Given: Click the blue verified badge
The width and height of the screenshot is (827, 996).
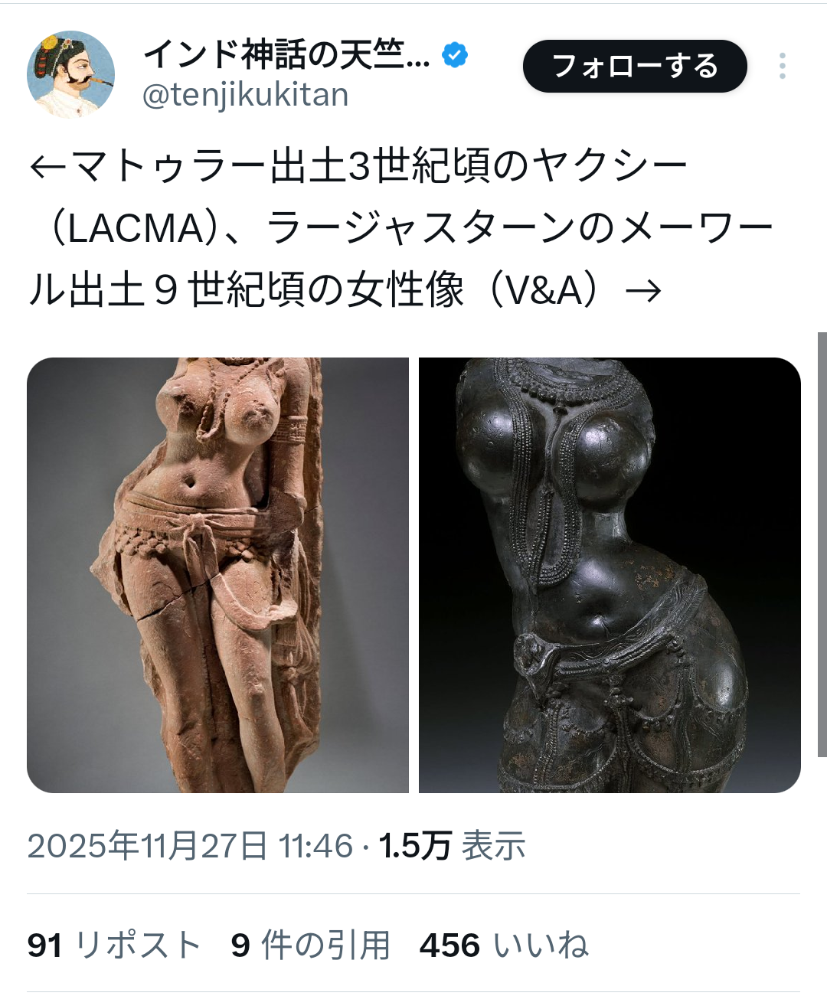Looking at the screenshot, I should coord(455,55).
